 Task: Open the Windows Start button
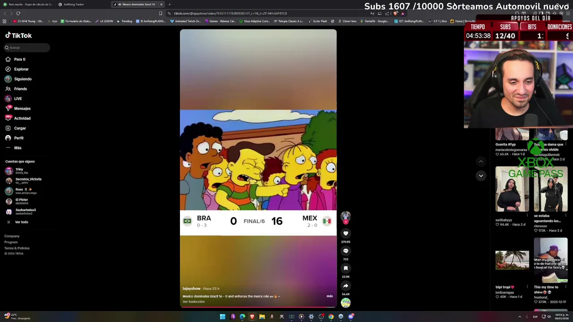click(222, 317)
